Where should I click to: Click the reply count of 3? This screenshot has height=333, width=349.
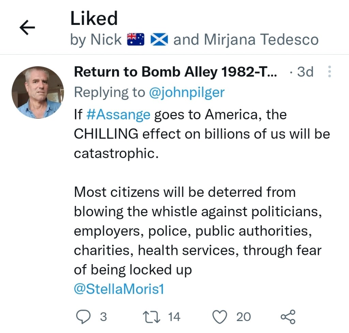(103, 317)
